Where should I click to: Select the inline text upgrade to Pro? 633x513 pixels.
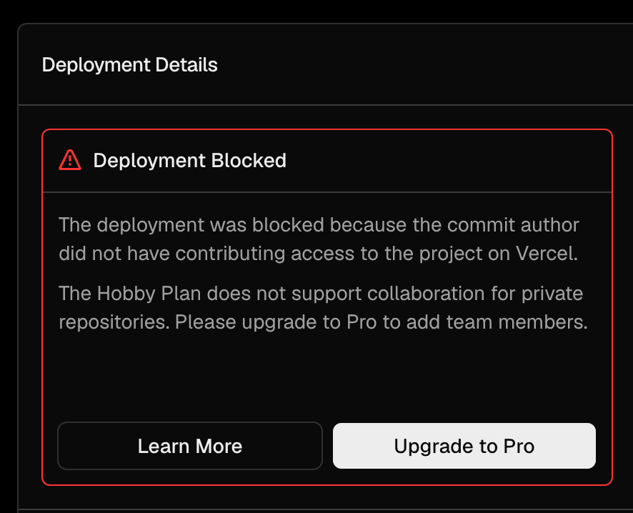pyautogui.click(x=309, y=323)
